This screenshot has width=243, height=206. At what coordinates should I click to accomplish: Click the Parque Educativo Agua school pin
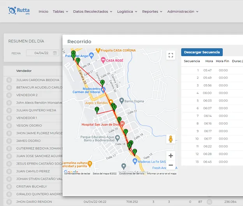pyautogui.click(x=118, y=138)
